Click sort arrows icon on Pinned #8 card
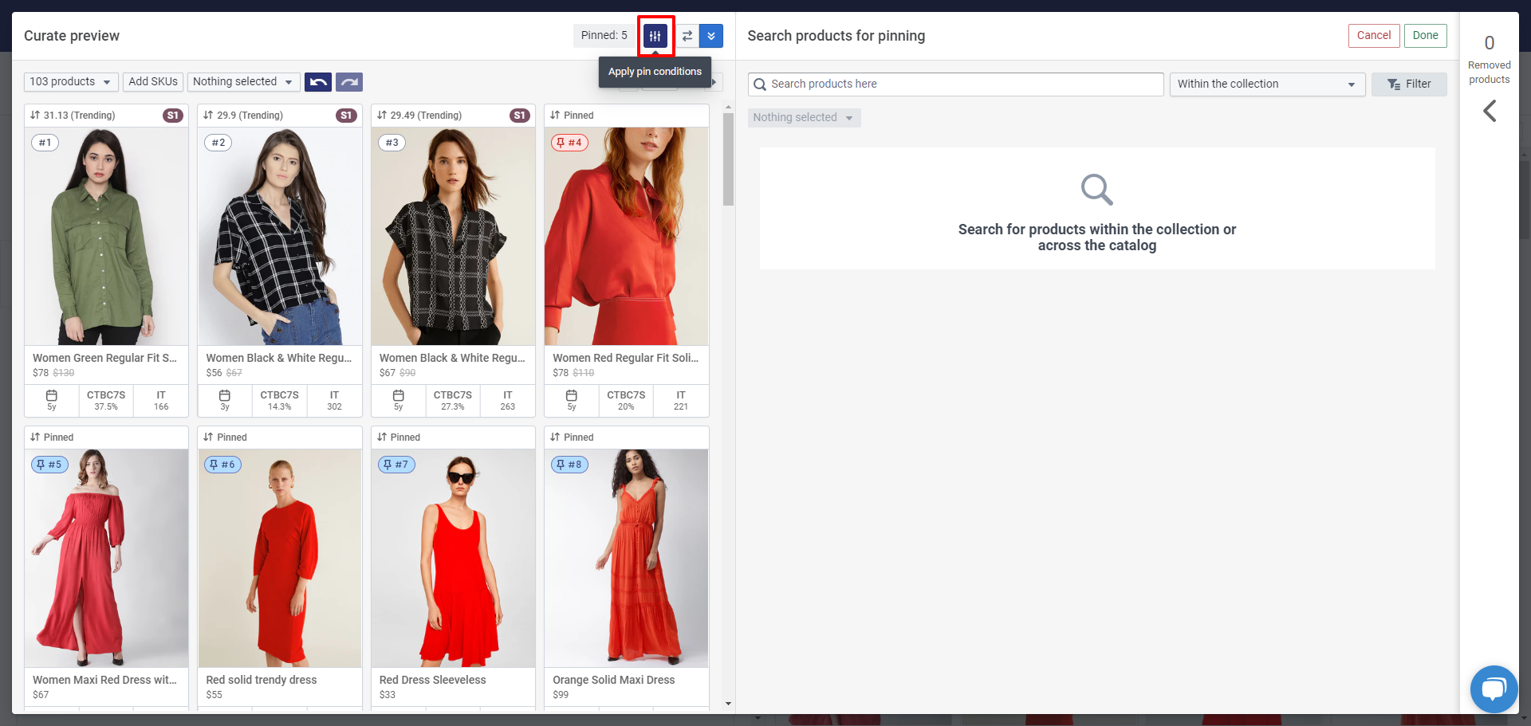The width and height of the screenshot is (1531, 726). [x=555, y=438]
